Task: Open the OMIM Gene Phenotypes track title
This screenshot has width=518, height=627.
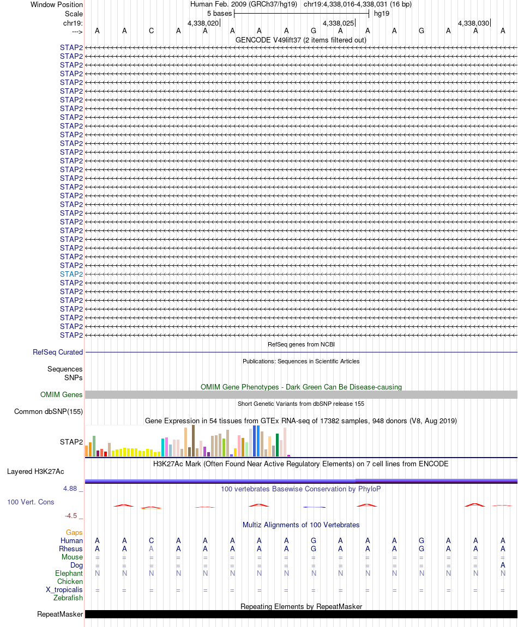Action: [301, 387]
